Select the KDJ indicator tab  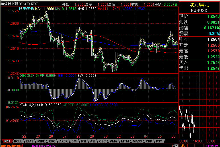[7, 141]
